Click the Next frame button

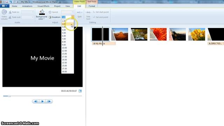click(x=49, y=101)
